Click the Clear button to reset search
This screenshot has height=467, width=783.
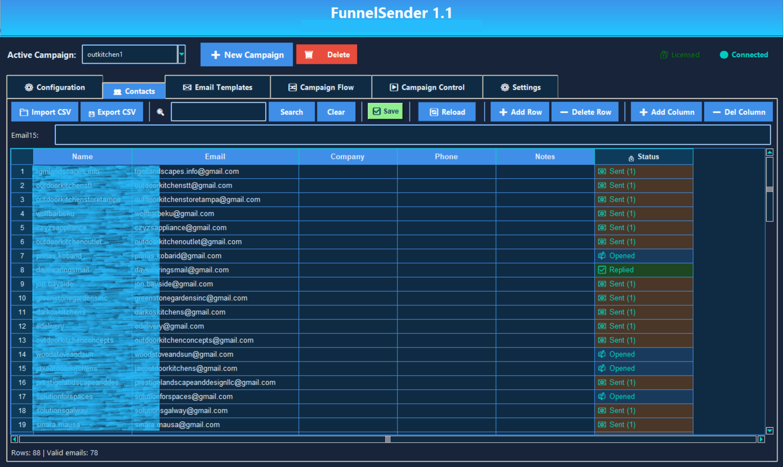coord(336,111)
